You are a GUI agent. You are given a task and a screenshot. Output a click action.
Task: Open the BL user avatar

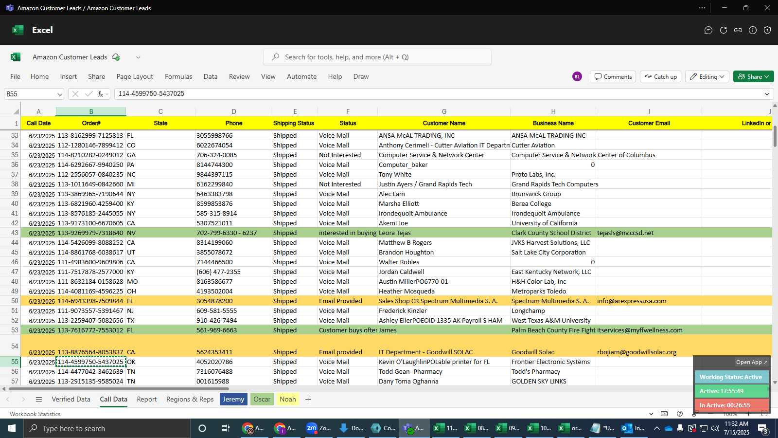[577, 76]
